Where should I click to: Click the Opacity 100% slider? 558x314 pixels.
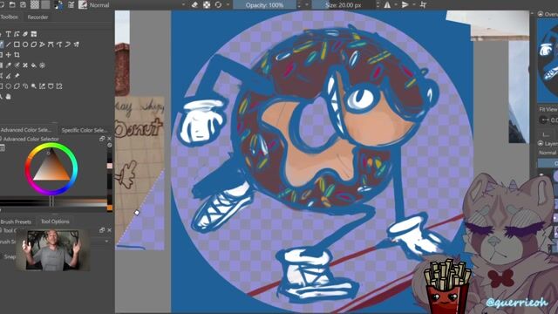(x=264, y=5)
